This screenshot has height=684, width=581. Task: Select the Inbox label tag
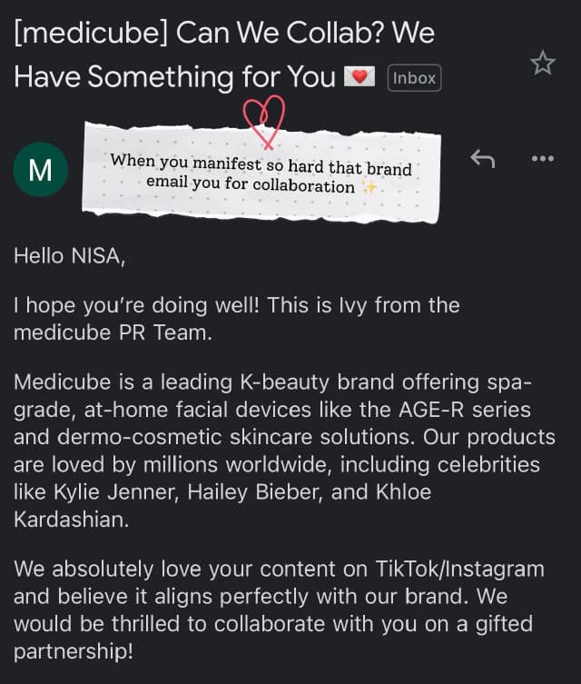point(414,77)
